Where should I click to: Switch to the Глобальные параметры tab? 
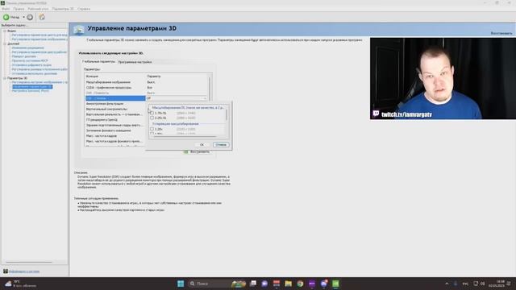point(98,61)
